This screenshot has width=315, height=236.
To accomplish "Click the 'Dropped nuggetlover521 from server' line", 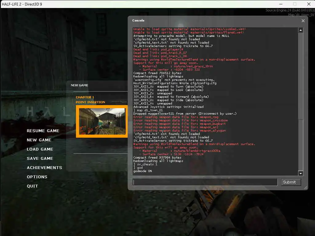I will pyautogui.click(x=185, y=114).
